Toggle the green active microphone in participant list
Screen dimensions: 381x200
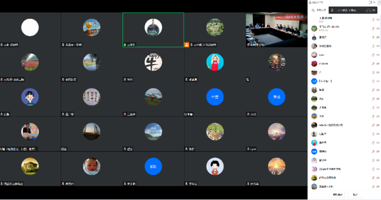(x=373, y=37)
